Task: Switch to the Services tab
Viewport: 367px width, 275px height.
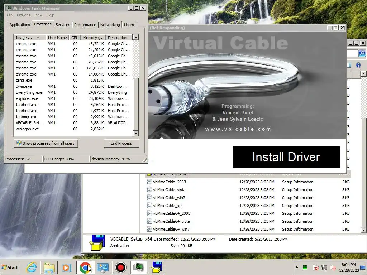Action: 63,25
